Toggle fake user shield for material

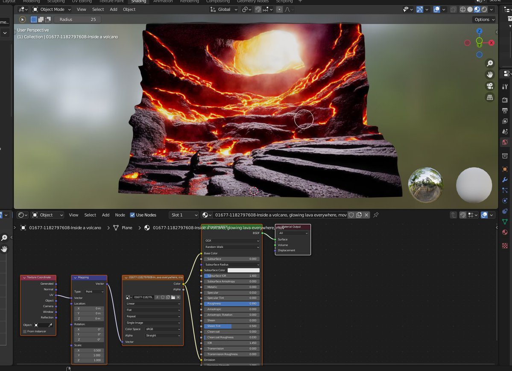351,215
